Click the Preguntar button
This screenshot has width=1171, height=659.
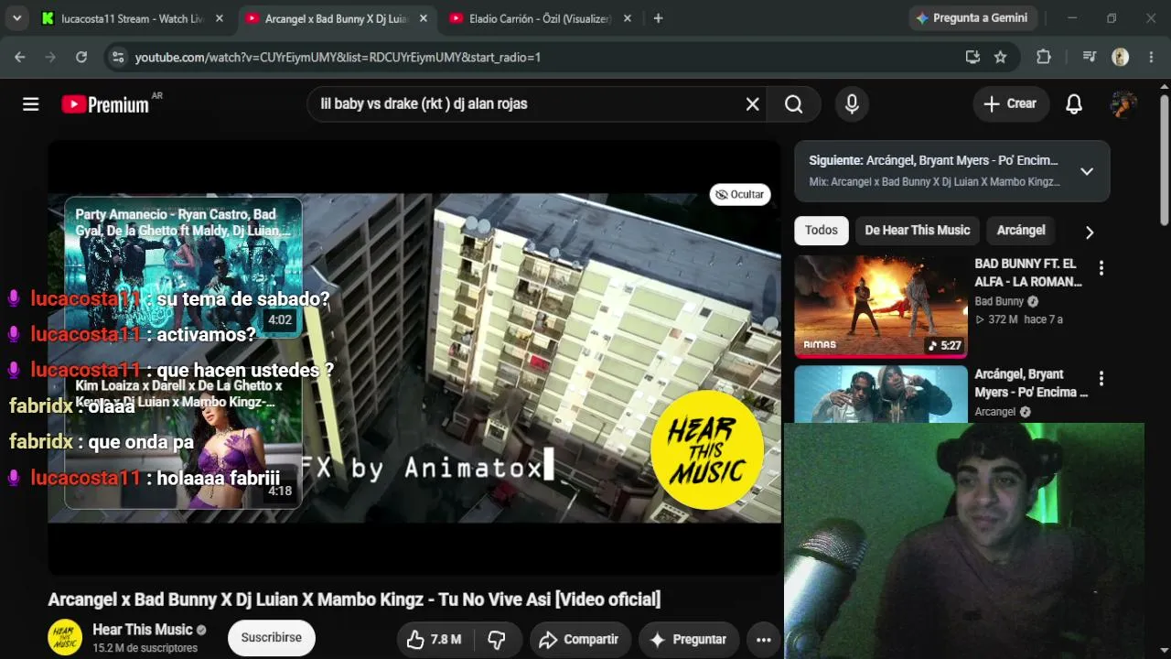point(688,640)
